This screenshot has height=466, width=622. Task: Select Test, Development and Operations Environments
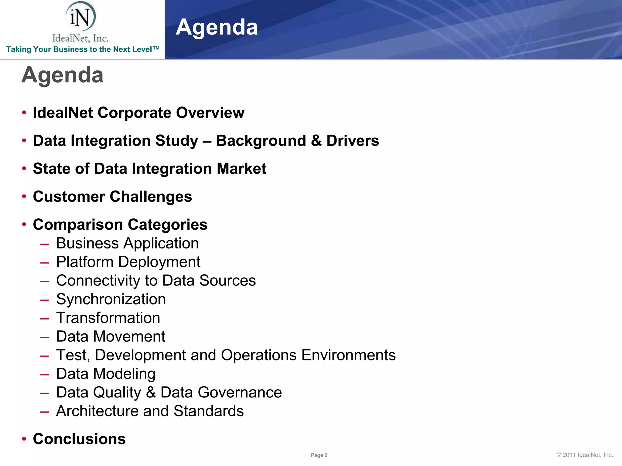[226, 355]
